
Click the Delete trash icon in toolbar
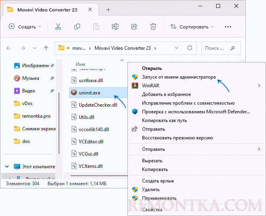pyautogui.click(x=153, y=26)
